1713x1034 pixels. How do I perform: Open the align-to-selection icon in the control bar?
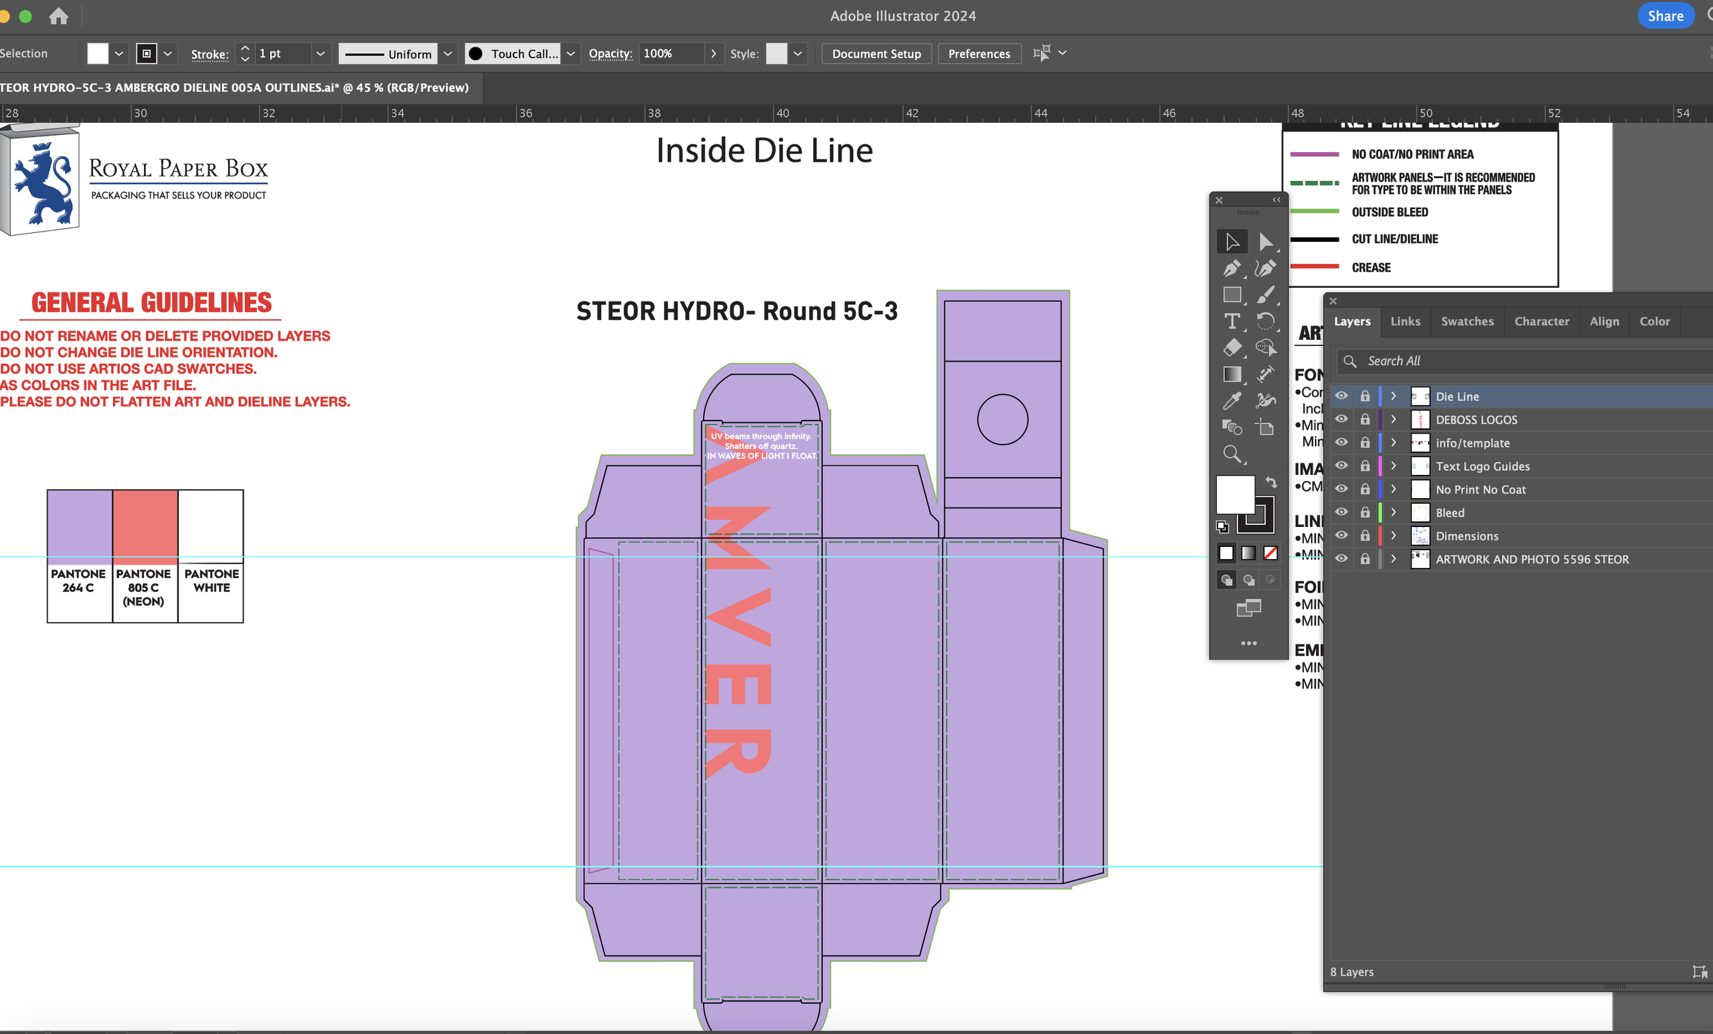(1042, 53)
